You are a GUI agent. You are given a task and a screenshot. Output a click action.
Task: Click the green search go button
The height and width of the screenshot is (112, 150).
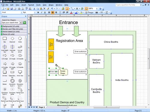tap(25, 23)
